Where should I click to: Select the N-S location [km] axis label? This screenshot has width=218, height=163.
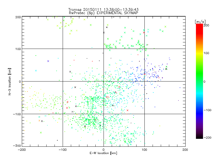pos(10,82)
